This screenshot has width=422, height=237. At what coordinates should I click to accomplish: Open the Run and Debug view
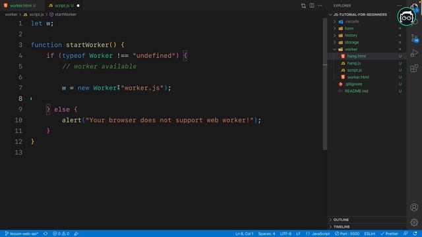tap(414, 53)
